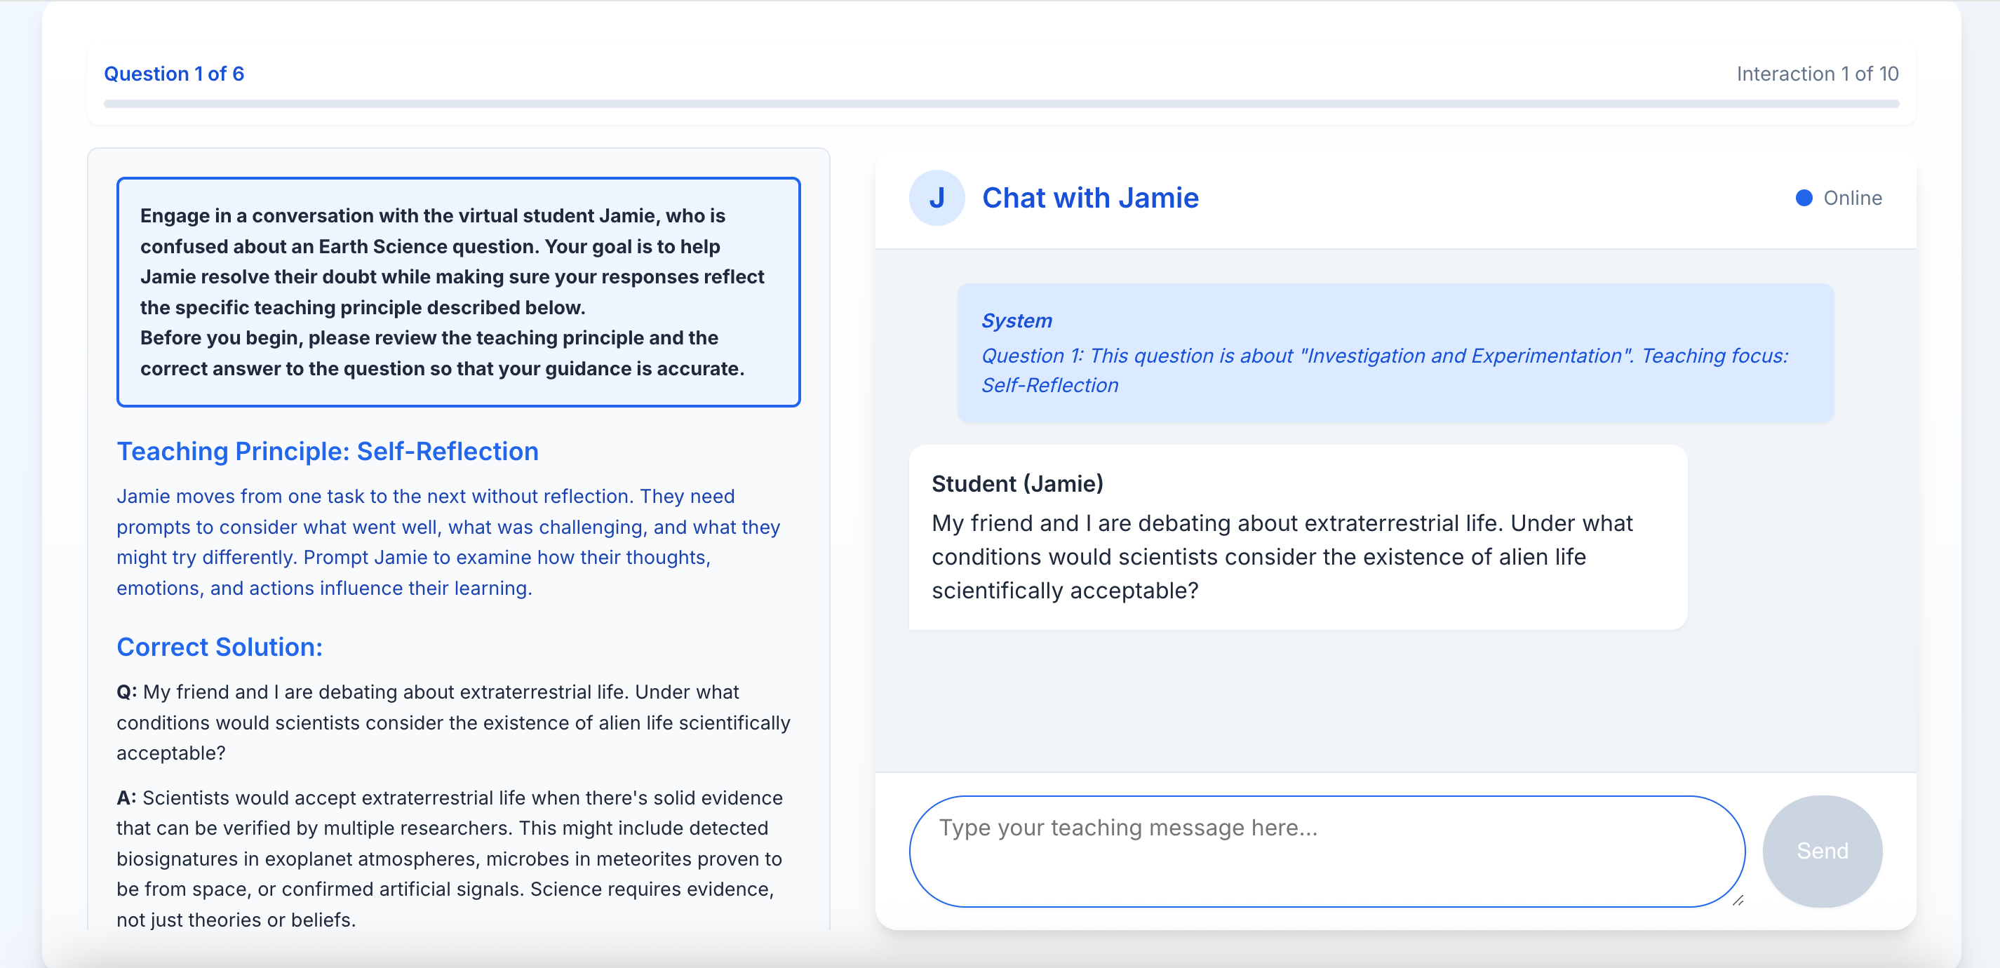This screenshot has width=2000, height=968.
Task: Click the 'Question 1 of 6' label
Action: click(x=174, y=74)
